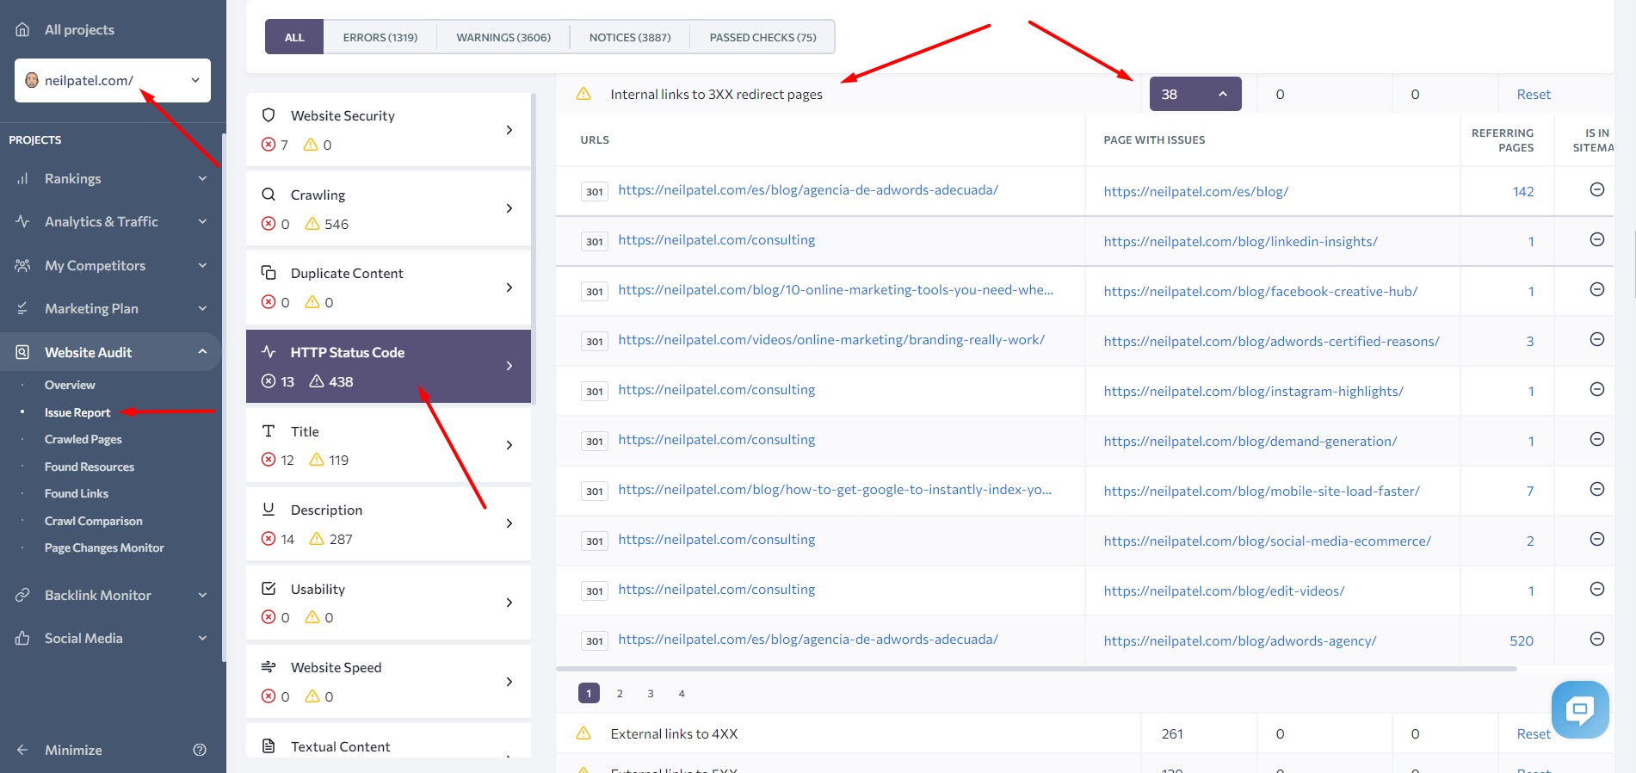Open the Crawling category

[388, 208]
